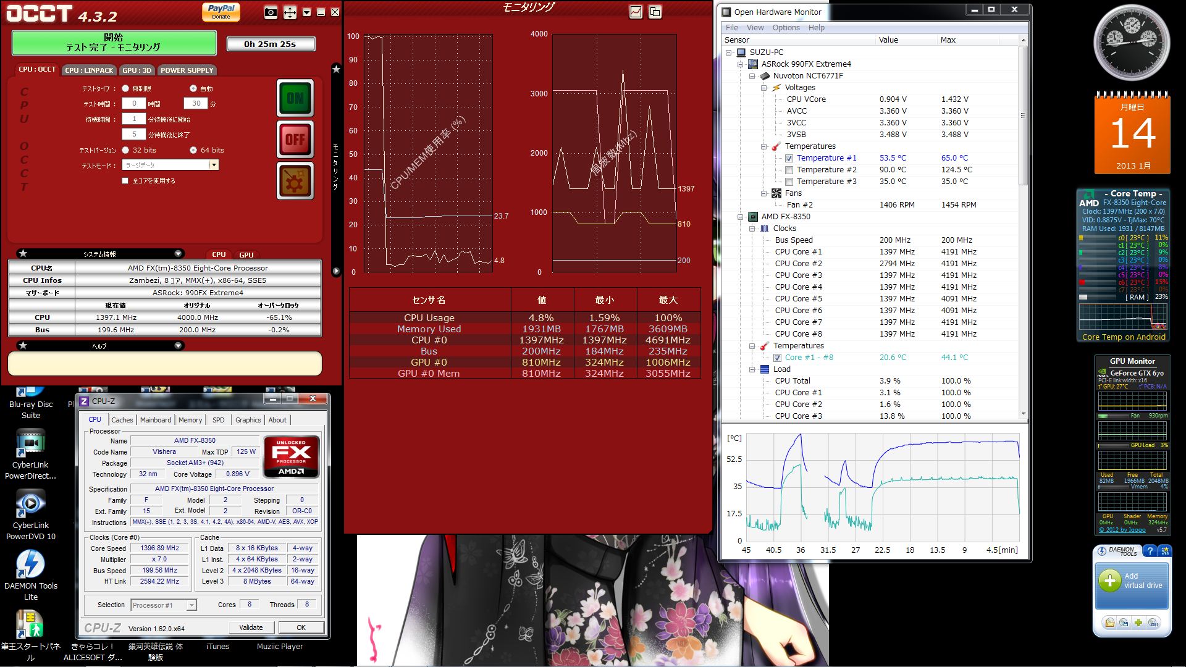The width and height of the screenshot is (1186, 667).
Task: Click the test duration hours field showing 0
Action: (133, 104)
